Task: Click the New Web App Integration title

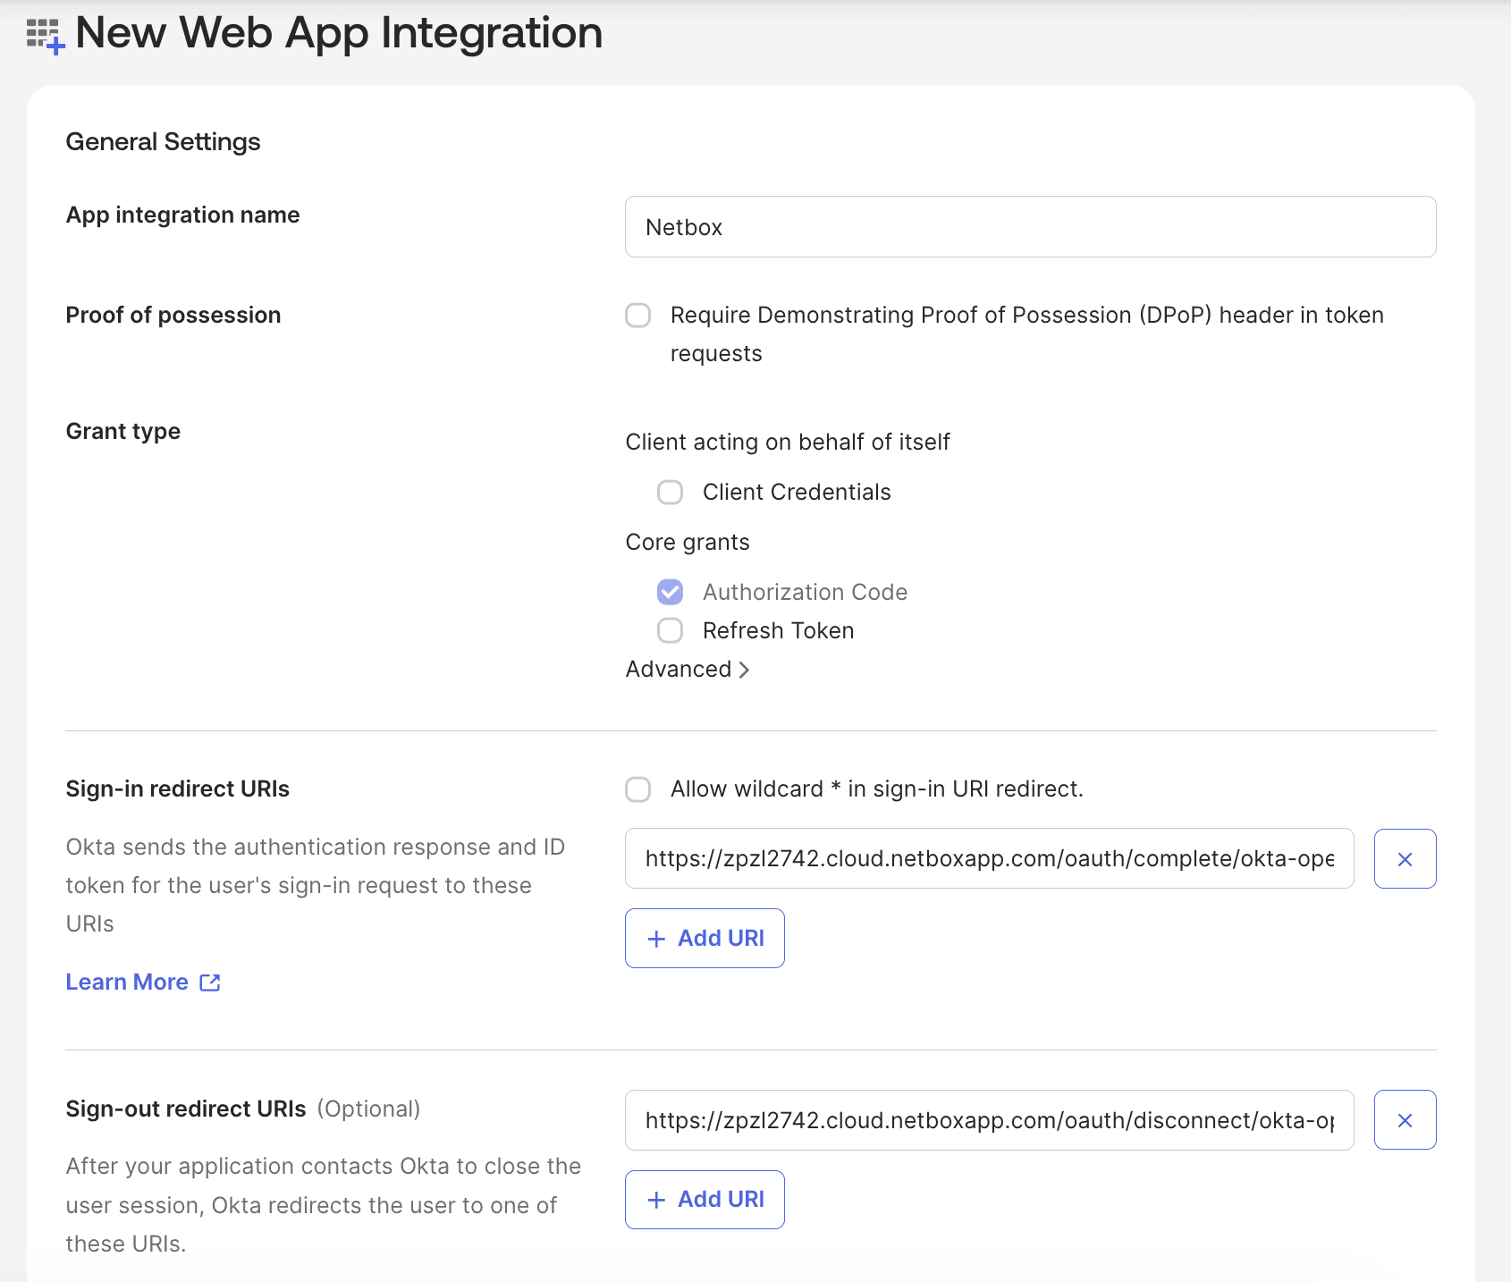Action: [x=339, y=32]
